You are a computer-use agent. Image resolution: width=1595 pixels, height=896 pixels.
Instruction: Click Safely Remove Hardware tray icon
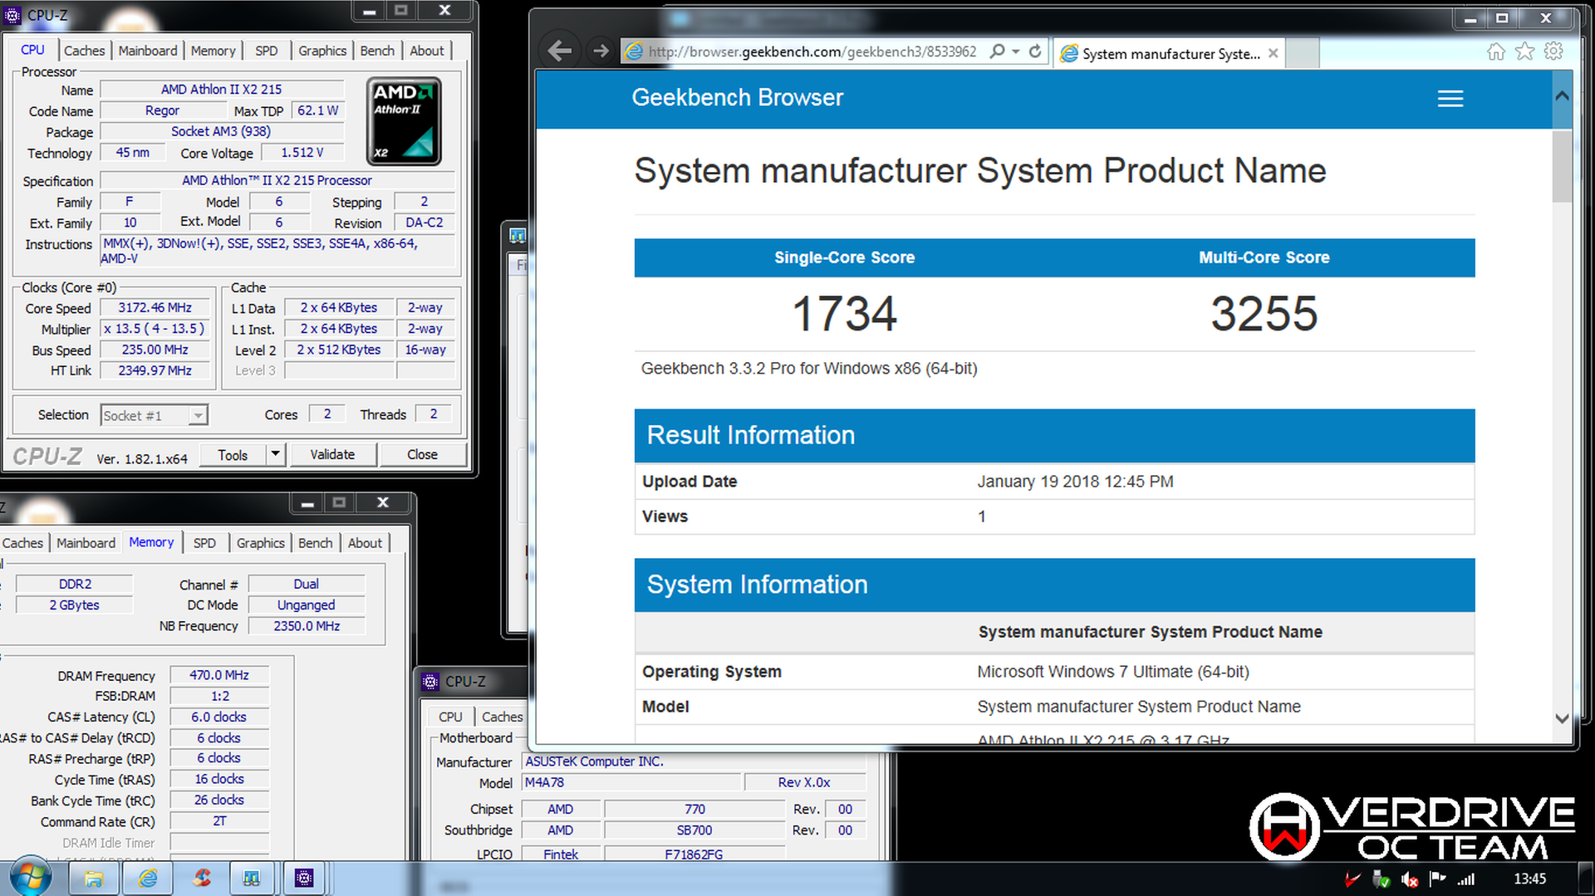tap(1382, 879)
